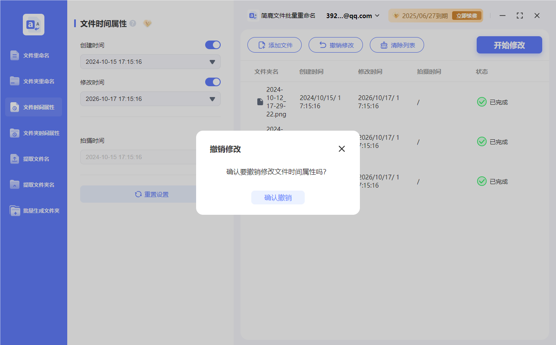Click the VIP crown icon beside 文件时间属性
556x345 pixels.
(147, 24)
